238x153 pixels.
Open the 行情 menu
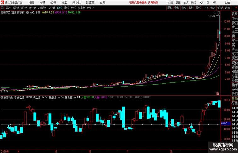[31, 3]
